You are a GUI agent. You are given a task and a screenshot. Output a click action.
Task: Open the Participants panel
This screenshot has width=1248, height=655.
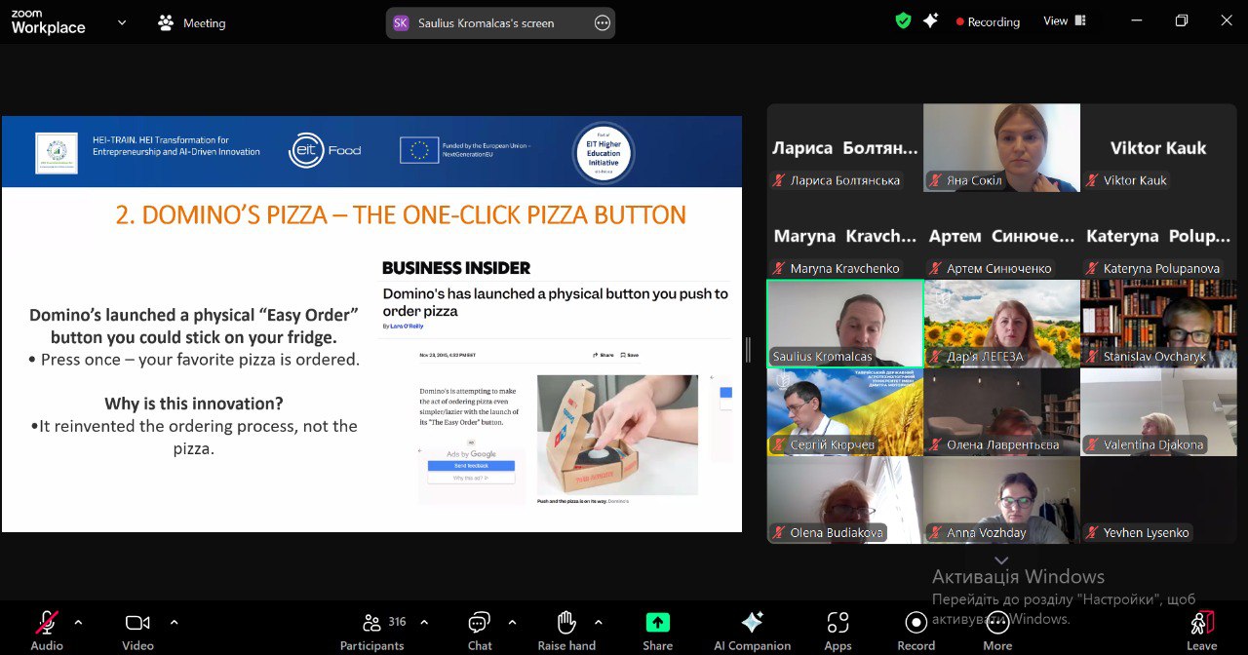click(371, 630)
